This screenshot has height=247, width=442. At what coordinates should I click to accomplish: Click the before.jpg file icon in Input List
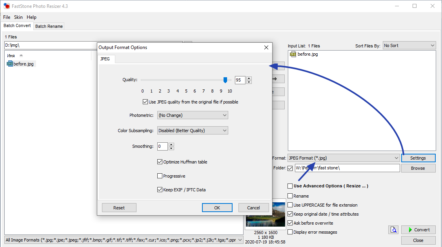pyautogui.click(x=293, y=54)
